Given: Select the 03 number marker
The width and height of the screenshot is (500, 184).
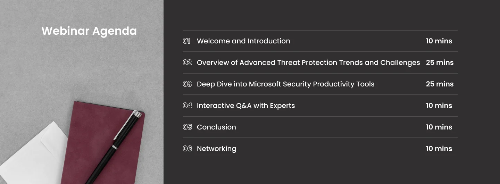Looking at the screenshot, I should click(187, 84).
